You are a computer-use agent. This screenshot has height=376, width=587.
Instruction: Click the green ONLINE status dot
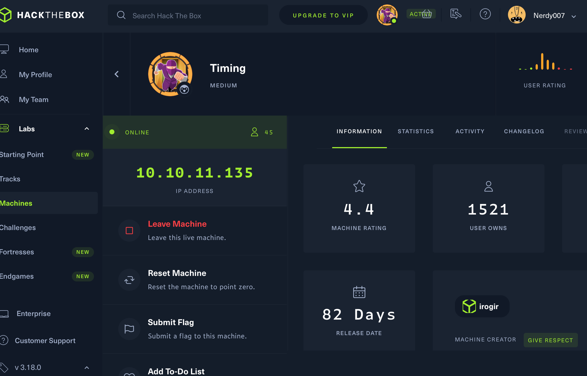112,132
